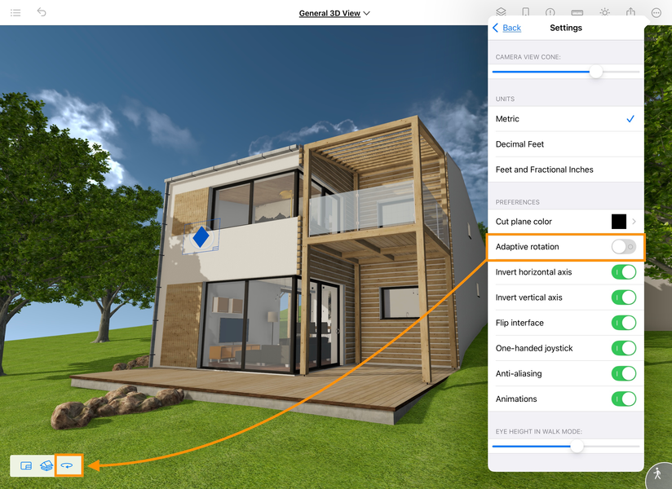
Task: Click the Camera View Cone slider handle
Action: click(x=595, y=72)
